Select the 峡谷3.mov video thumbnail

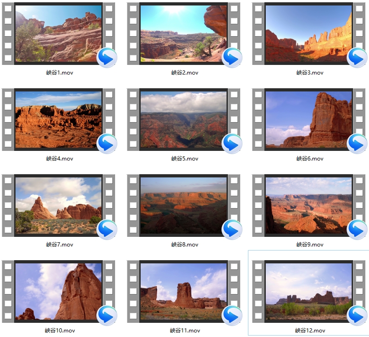pyautogui.click(x=309, y=34)
